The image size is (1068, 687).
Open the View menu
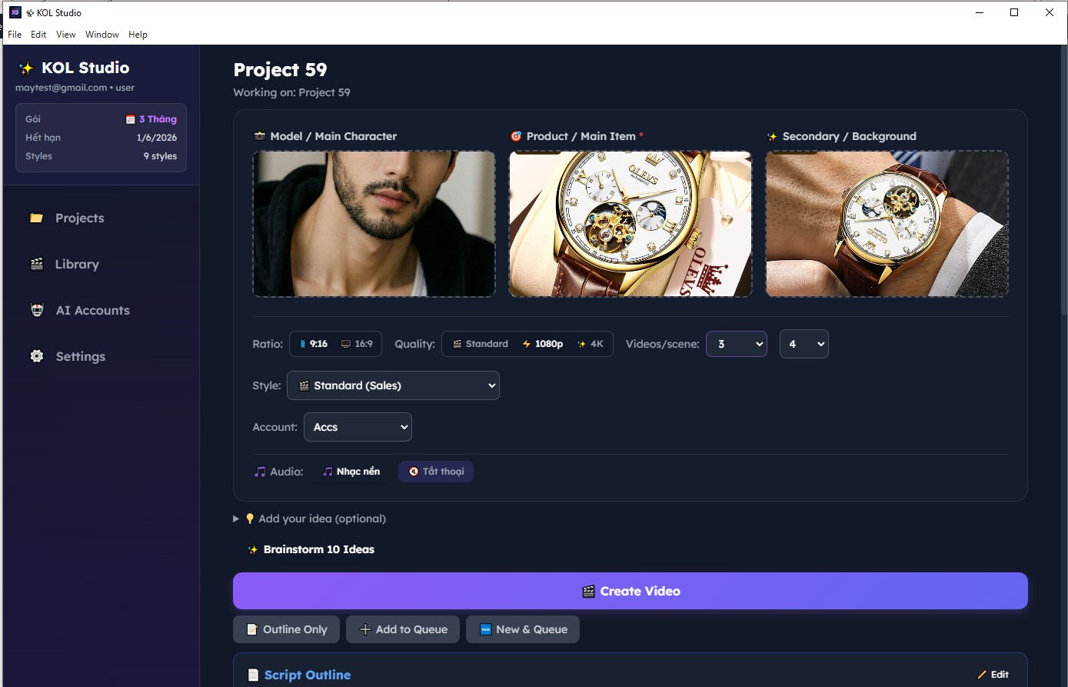66,35
